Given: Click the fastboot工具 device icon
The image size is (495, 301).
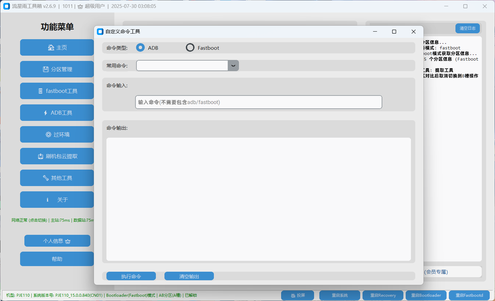Looking at the screenshot, I should point(41,91).
